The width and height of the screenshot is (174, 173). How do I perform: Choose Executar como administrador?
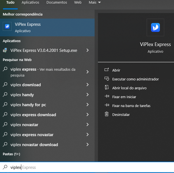(135, 79)
